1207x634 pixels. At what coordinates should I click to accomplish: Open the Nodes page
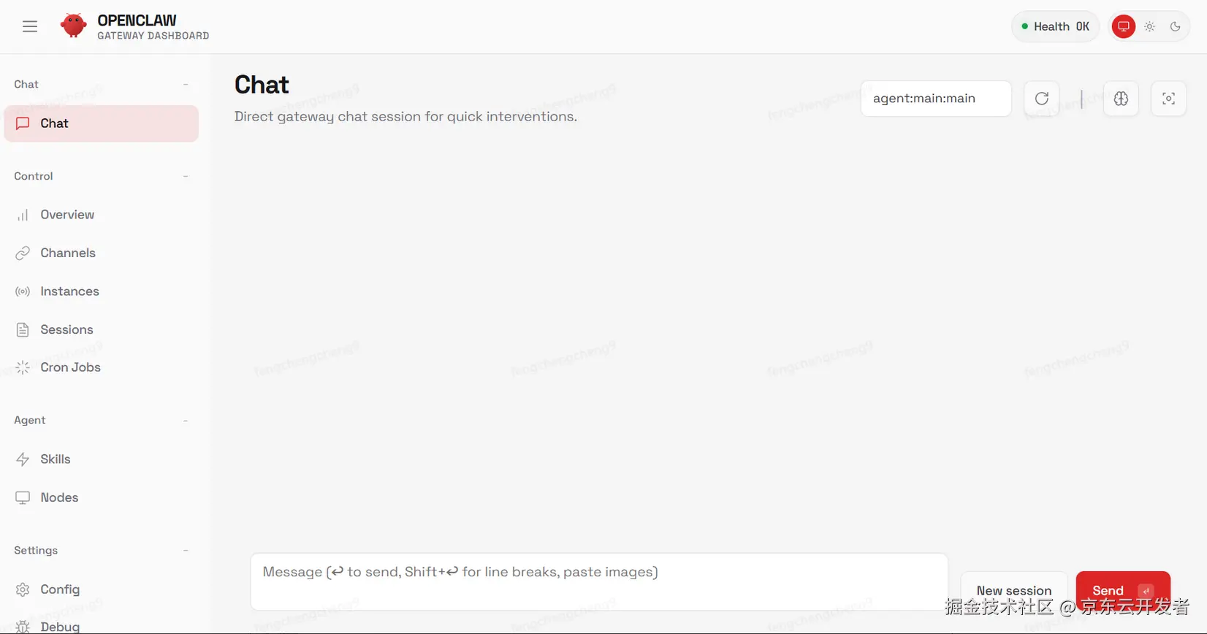[x=102, y=497]
